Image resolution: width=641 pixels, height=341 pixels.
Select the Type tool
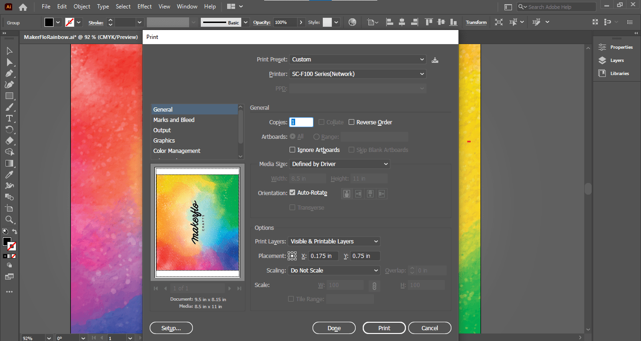9,119
